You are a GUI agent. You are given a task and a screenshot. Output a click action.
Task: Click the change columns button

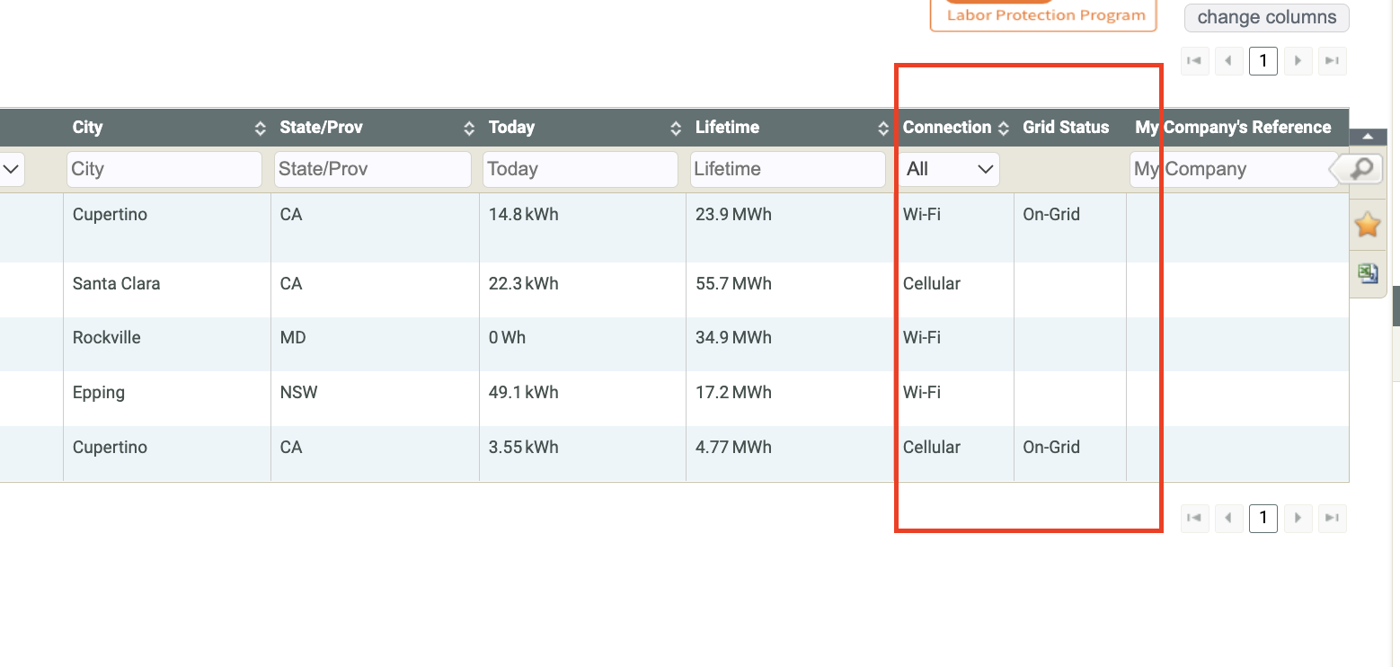tap(1267, 17)
